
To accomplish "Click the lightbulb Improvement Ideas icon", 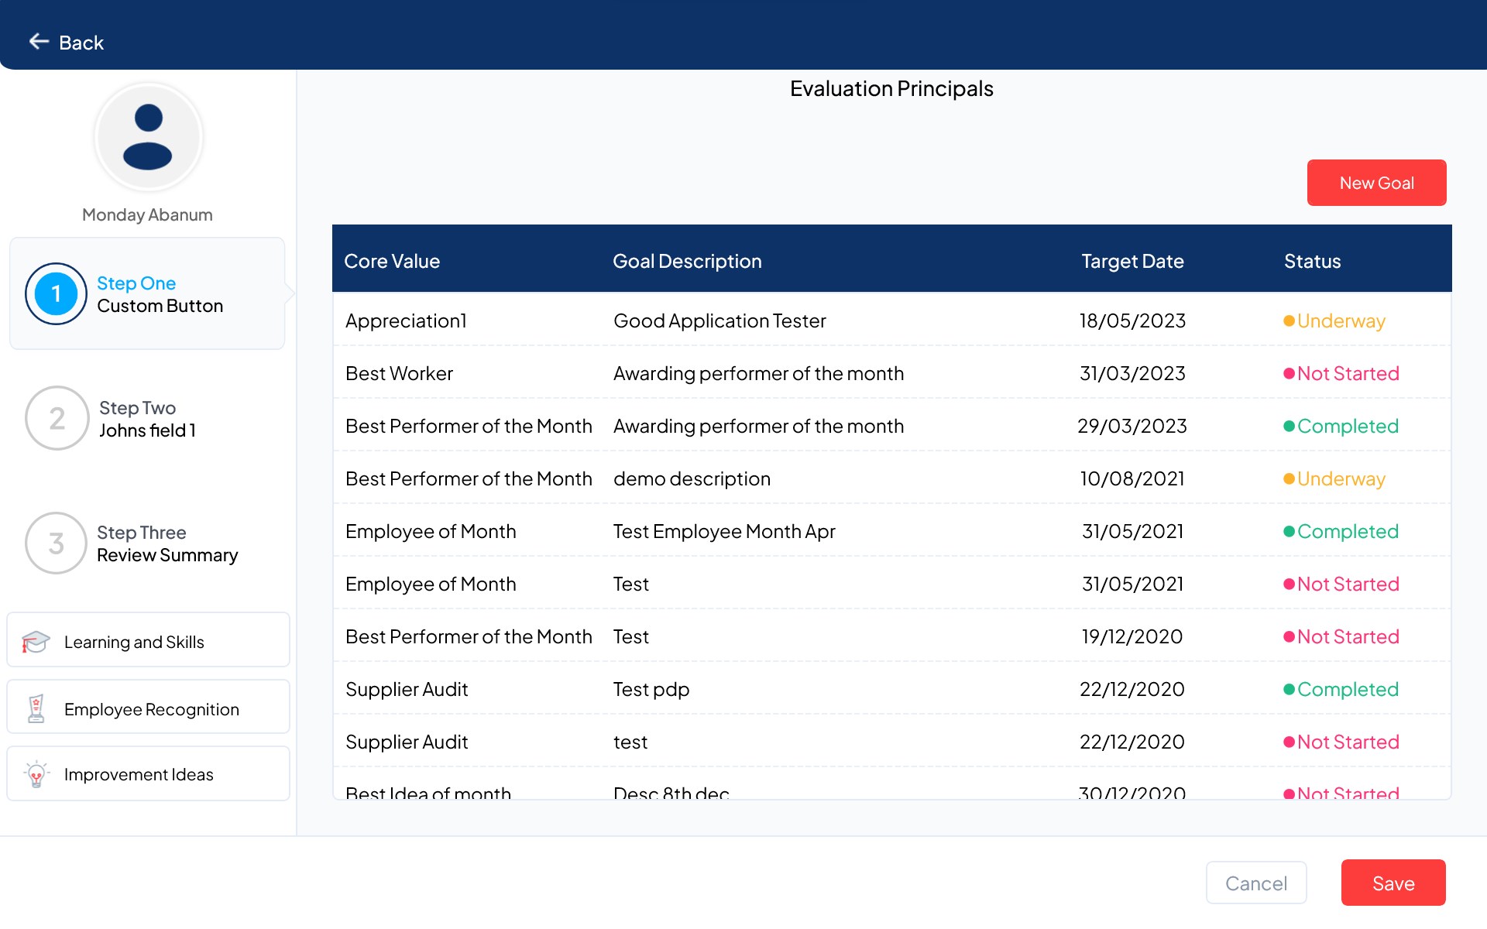I will point(36,773).
